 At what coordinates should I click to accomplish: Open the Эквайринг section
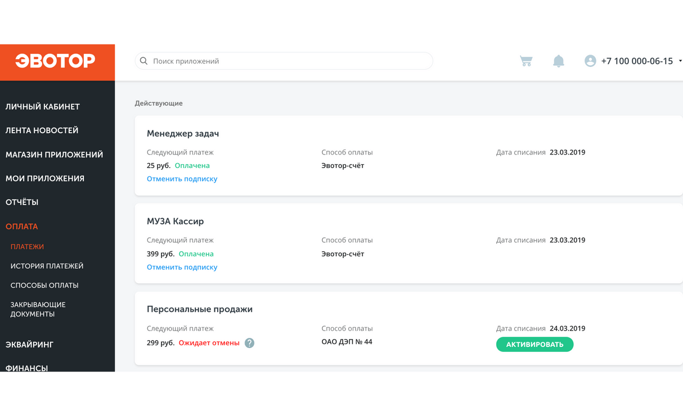[x=29, y=345]
